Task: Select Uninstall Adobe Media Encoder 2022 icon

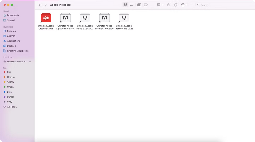Action: pyautogui.click(x=85, y=18)
